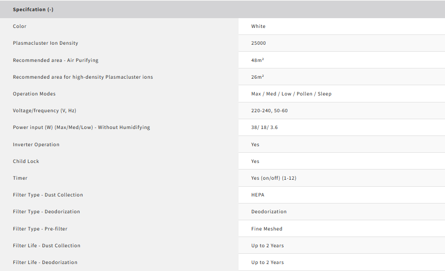Select the Fine Meshed pre-filter value

point(266,229)
